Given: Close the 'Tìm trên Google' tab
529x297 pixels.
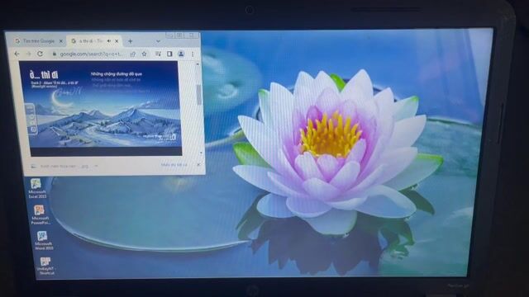Looking at the screenshot, I should (61, 41).
